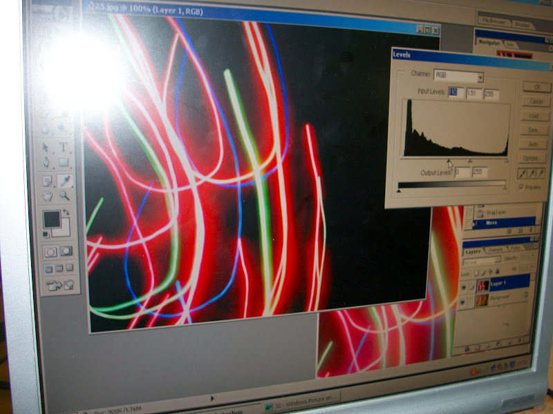
Task: Hide Layer 1 using its eye icon
Action: click(x=463, y=288)
